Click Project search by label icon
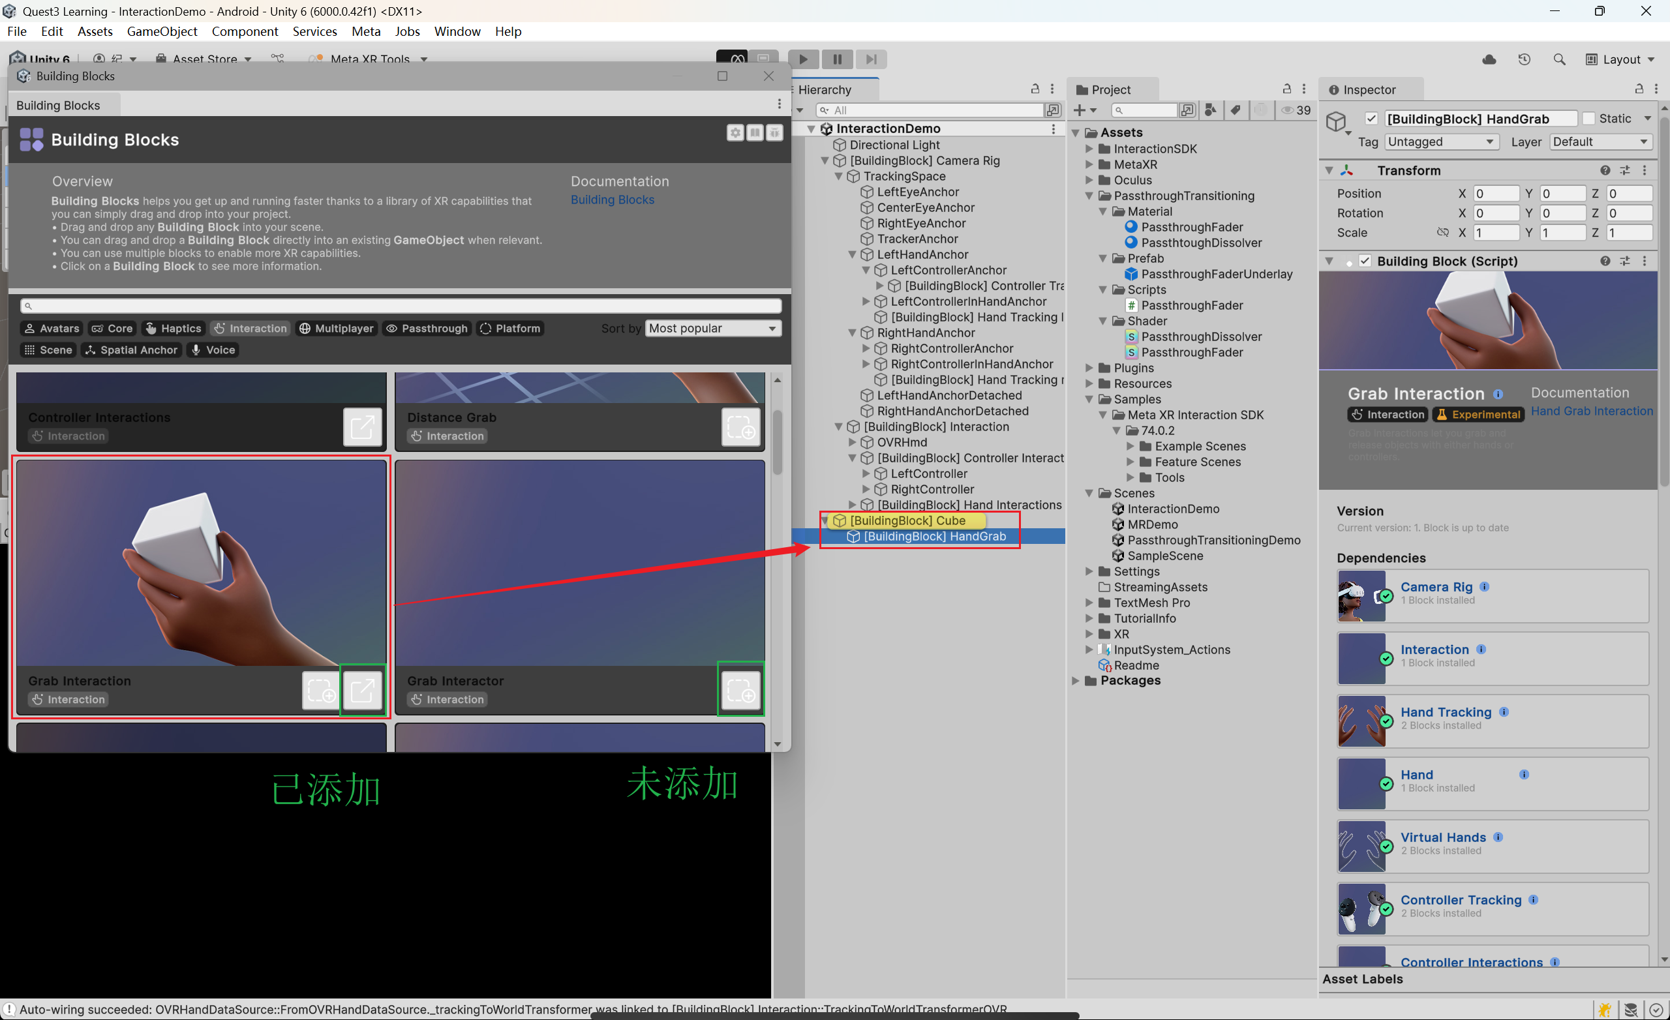This screenshot has width=1670, height=1020. tap(1236, 110)
